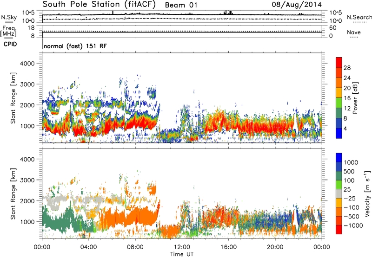Click the 'Time UT' axis title
Image resolution: width=372 pixels, height=257 pixels.
click(182, 254)
